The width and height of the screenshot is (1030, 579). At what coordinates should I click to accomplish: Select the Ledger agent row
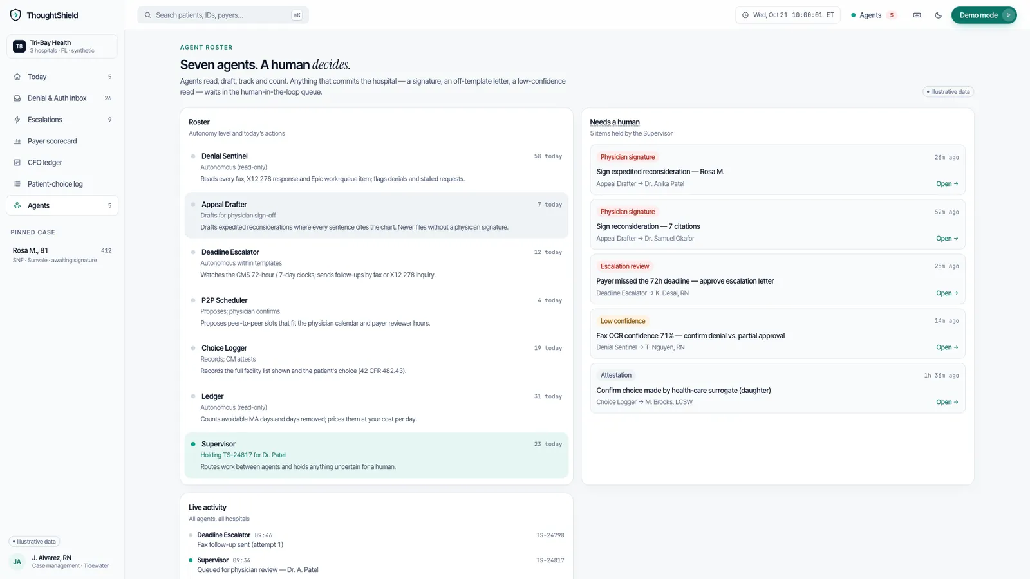[377, 407]
